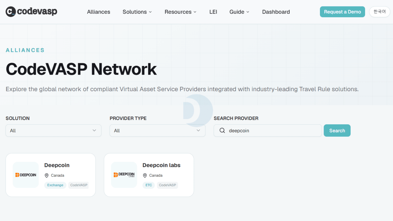This screenshot has height=221, width=393.
Task: Click the Search button
Action: point(337,130)
